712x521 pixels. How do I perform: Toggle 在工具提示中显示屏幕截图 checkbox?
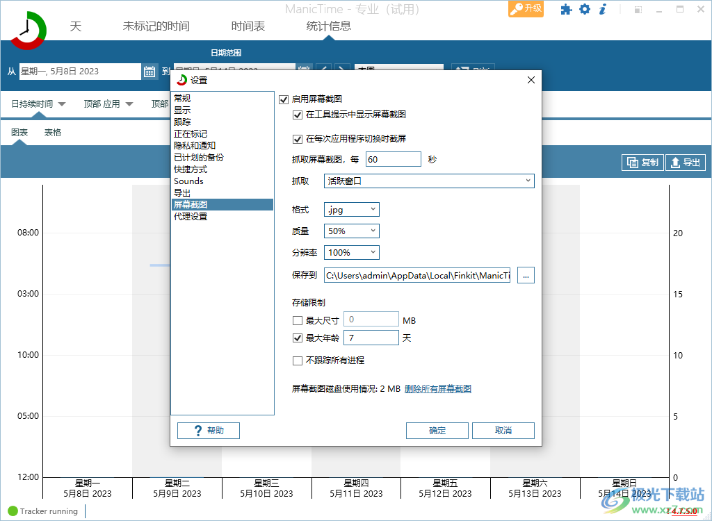point(298,115)
